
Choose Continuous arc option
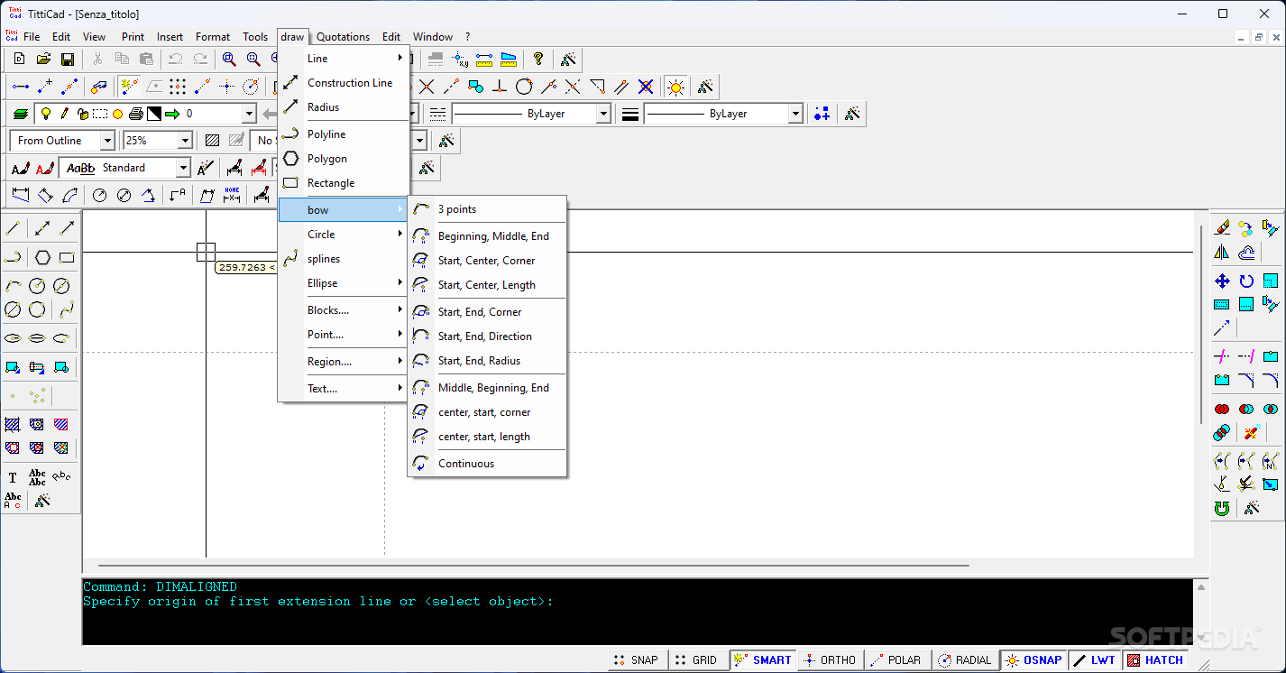(x=487, y=464)
